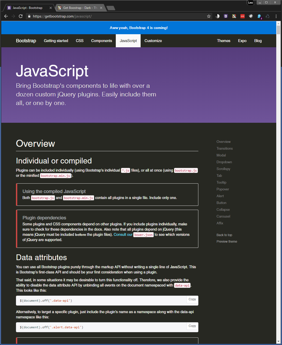Switch to the Get Bootstrap - Dark tab

80,8
